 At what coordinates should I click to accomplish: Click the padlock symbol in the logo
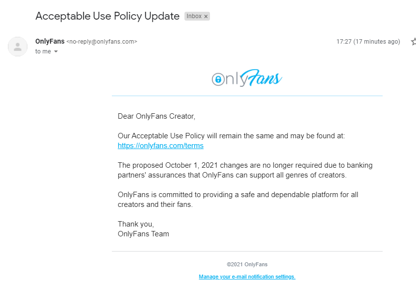pos(218,79)
